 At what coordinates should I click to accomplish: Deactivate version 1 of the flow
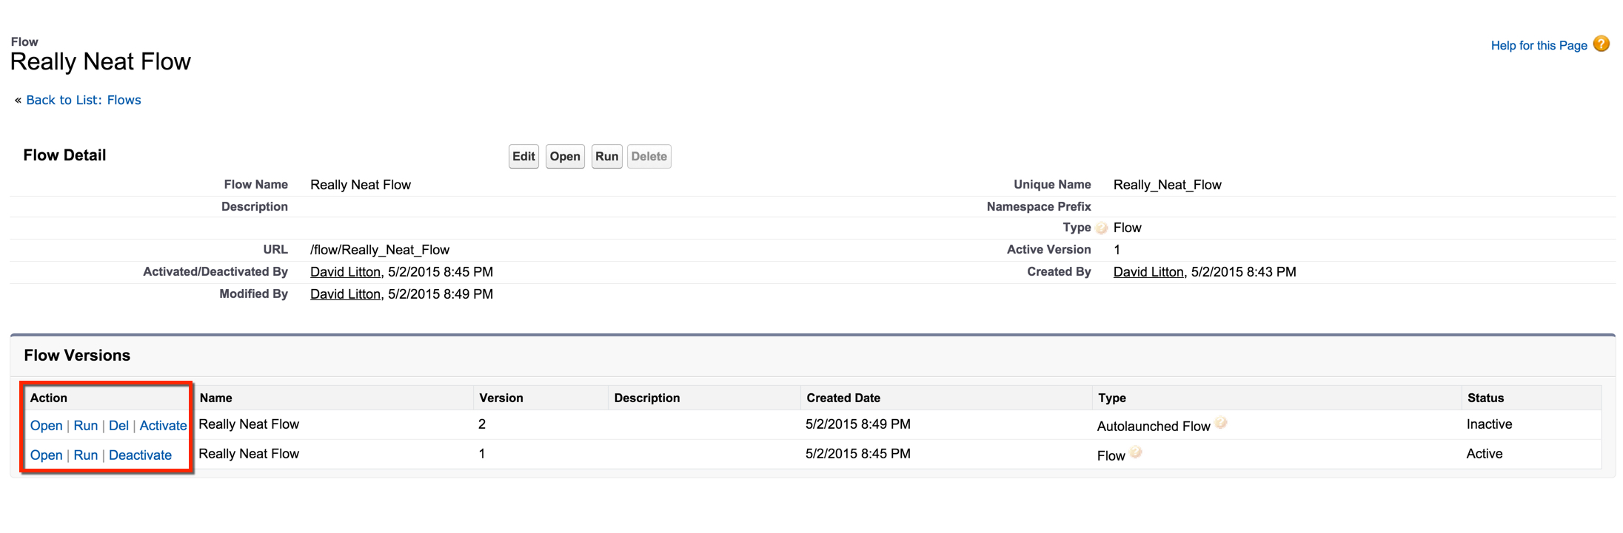(x=140, y=455)
